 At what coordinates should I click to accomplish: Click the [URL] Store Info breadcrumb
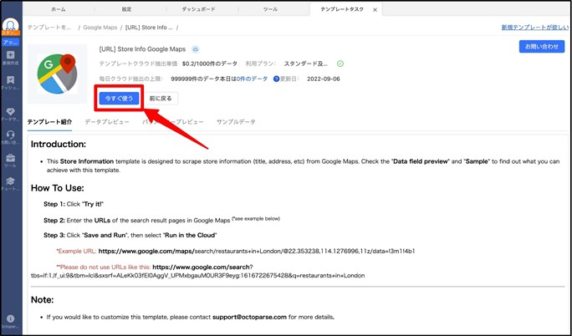[149, 28]
